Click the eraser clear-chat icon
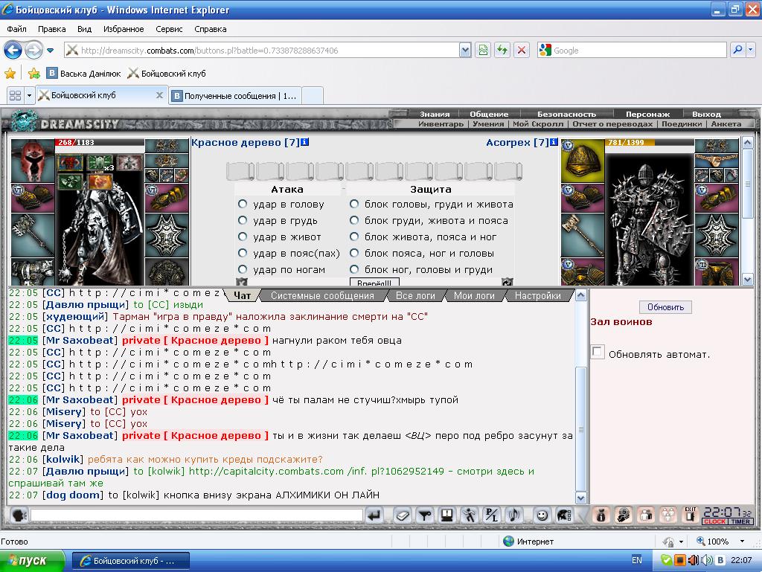Image resolution: width=762 pixels, height=572 pixels. pos(402,515)
